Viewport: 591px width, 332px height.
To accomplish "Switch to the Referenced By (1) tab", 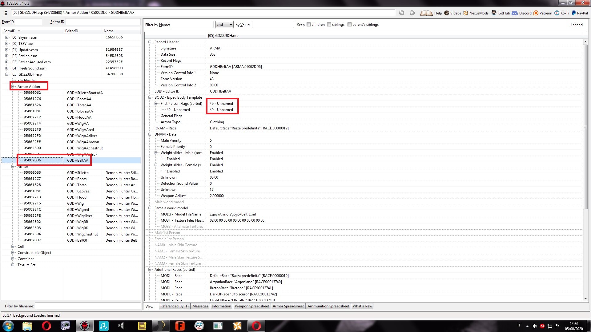I will tap(174, 306).
